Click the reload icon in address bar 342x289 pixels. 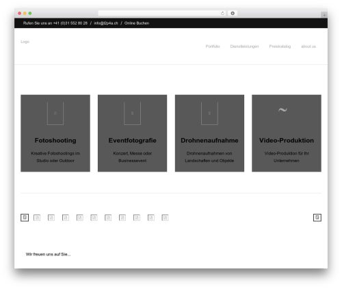click(x=222, y=13)
